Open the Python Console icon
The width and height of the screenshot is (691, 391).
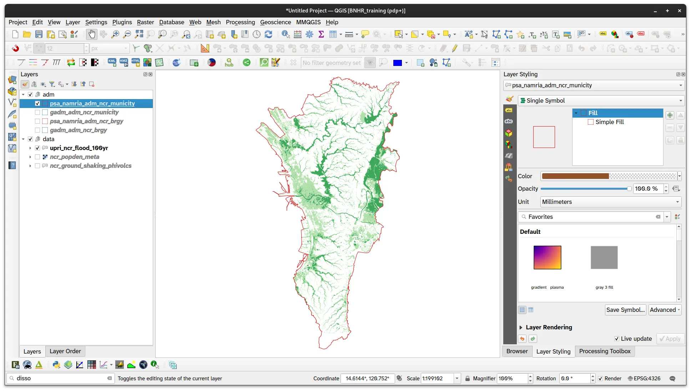click(x=56, y=365)
